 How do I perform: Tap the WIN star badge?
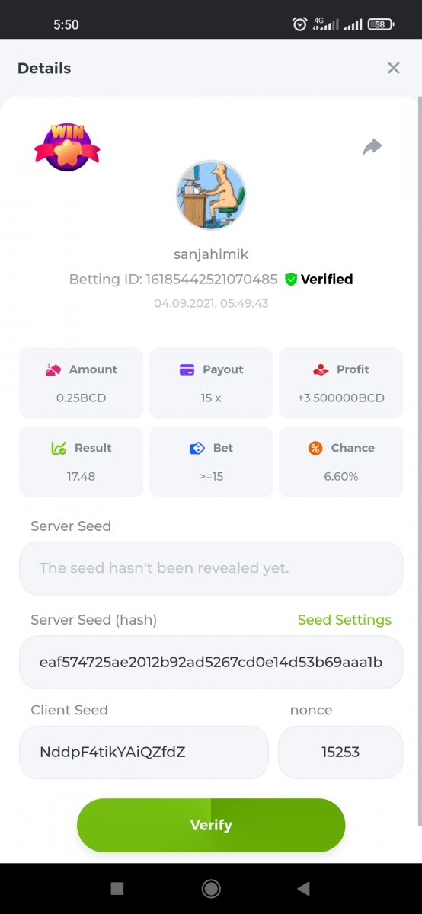point(67,146)
